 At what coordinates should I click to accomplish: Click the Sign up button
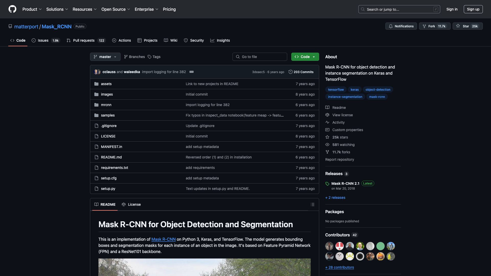pos(473,9)
